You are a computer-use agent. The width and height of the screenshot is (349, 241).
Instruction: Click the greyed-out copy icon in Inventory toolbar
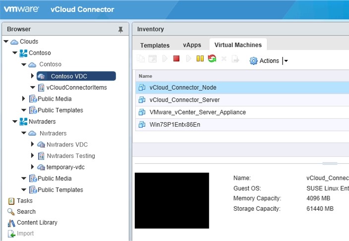tap(141, 59)
